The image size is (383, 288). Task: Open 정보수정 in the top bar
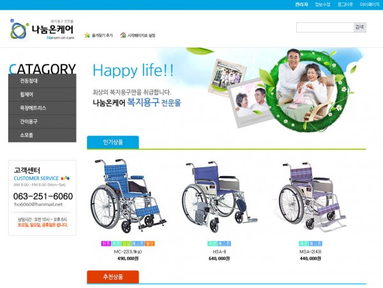322,4
